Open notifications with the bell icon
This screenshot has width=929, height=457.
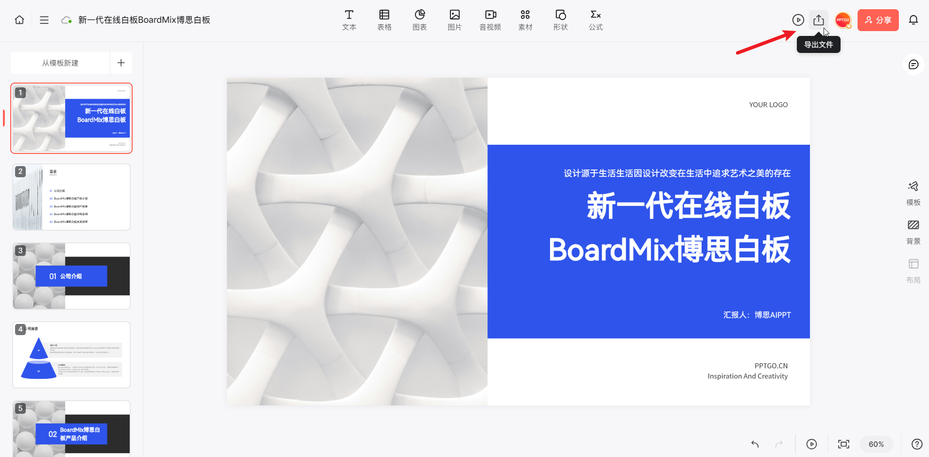(913, 20)
